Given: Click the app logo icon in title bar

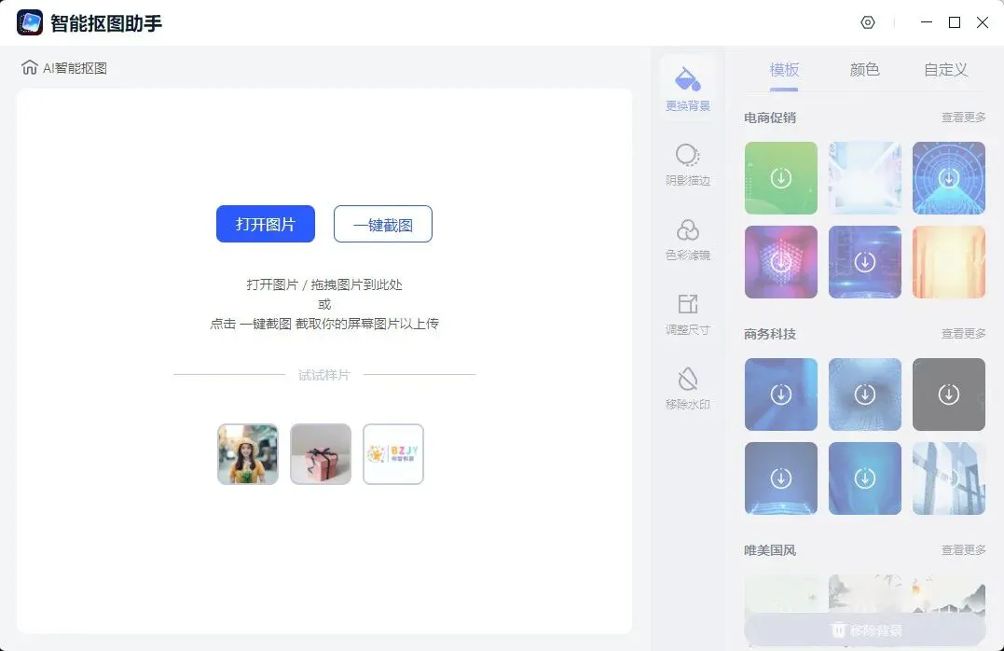Looking at the screenshot, I should click(x=30, y=22).
